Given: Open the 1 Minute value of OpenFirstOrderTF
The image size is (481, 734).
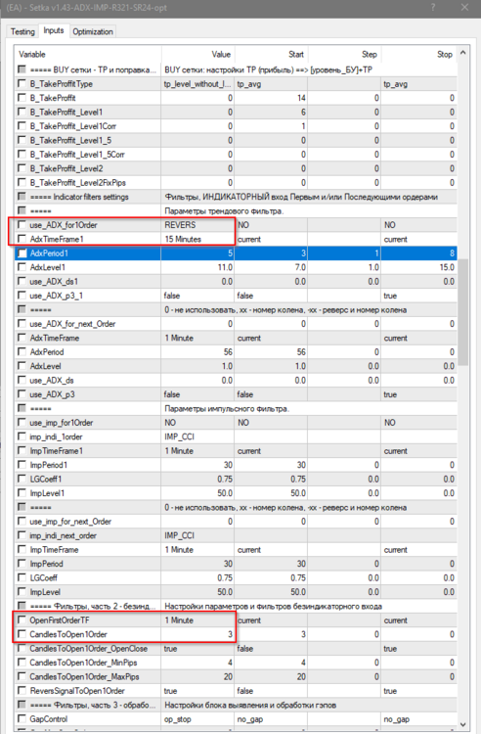Looking at the screenshot, I should [197, 620].
